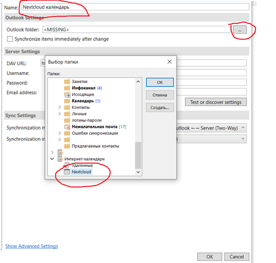Viewport: 276px width, 263px height.
Task: Click the Календарь folder icon
Action: [x=67, y=101]
